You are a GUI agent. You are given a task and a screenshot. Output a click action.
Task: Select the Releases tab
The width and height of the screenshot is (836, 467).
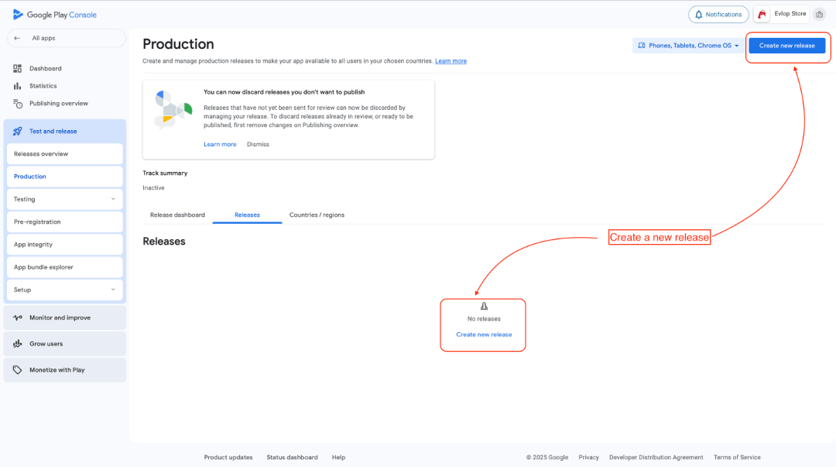[x=248, y=215]
